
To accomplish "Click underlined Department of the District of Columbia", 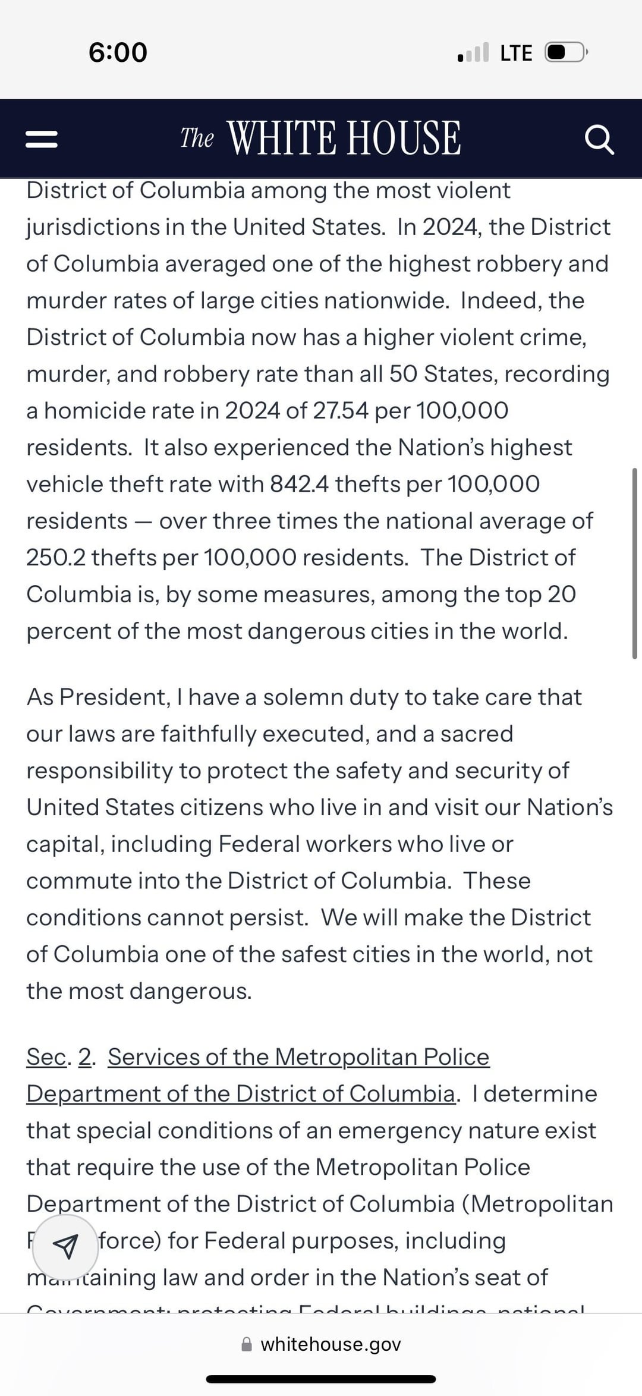I will pos(241,1093).
